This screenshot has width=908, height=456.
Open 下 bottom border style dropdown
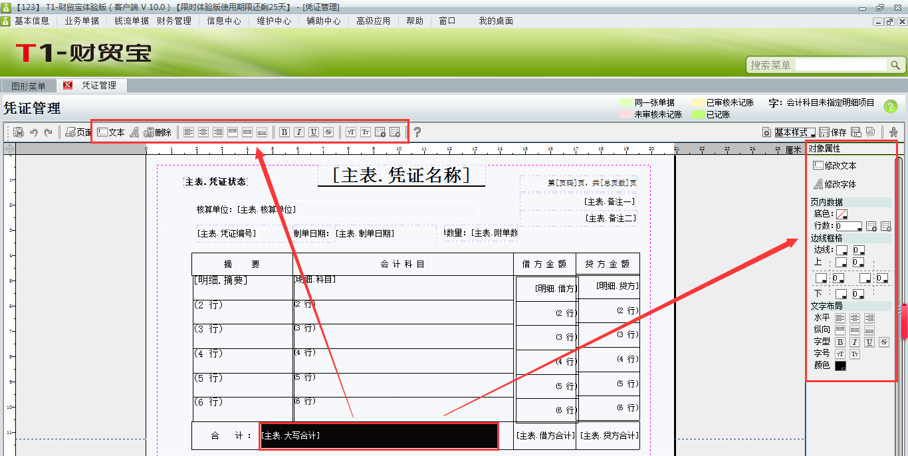click(x=841, y=294)
